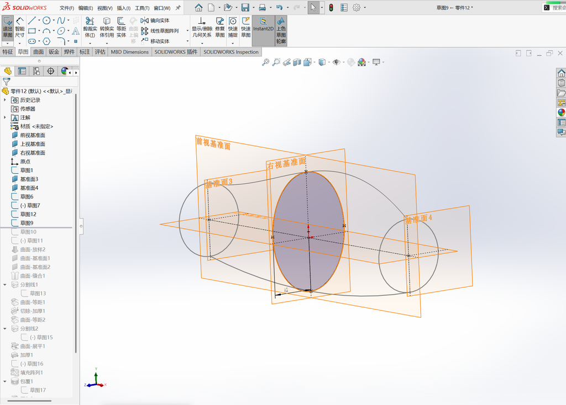Select the 智能尺寸 Smart Dimension tool
The height and width of the screenshot is (405, 566).
point(20,28)
